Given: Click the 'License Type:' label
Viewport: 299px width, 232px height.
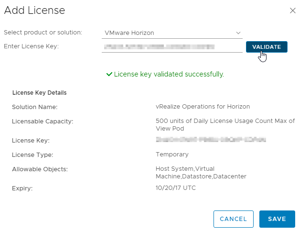Looking at the screenshot, I should (32, 155).
